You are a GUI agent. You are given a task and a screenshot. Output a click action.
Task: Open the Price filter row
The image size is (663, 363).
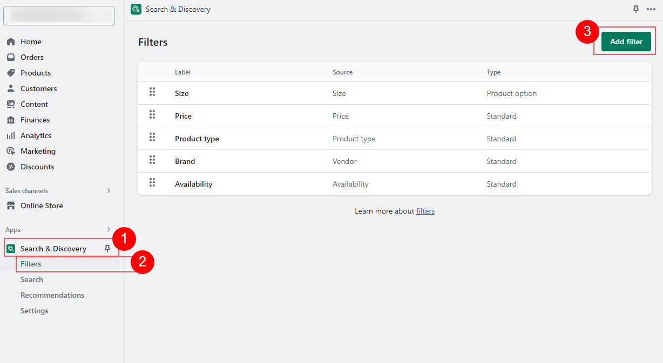395,116
